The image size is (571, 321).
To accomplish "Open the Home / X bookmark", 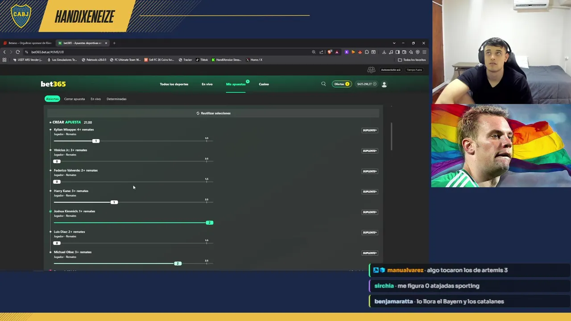I will pyautogui.click(x=254, y=60).
